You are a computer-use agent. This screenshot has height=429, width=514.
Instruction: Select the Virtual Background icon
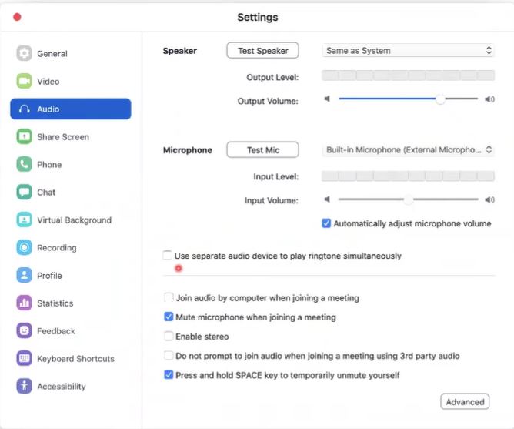(x=24, y=220)
